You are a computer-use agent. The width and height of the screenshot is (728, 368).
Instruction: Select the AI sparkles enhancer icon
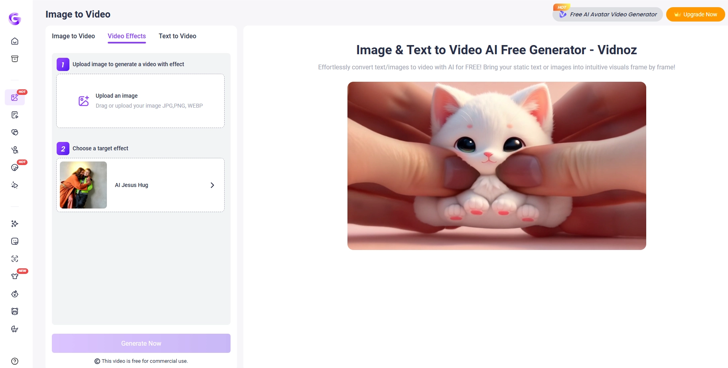click(14, 224)
